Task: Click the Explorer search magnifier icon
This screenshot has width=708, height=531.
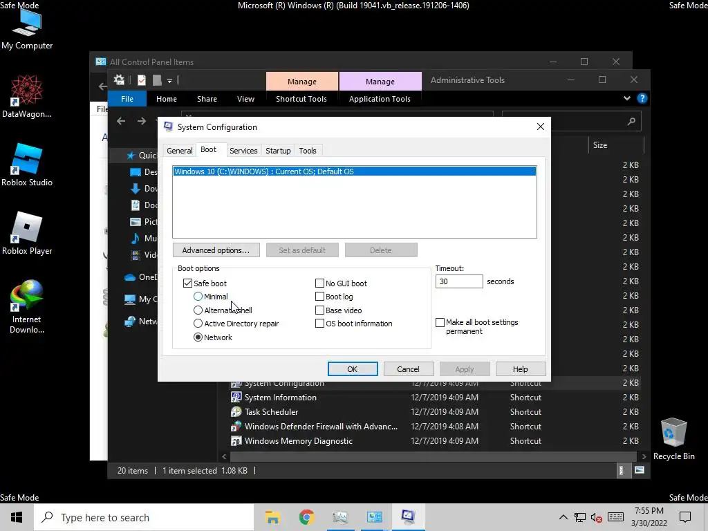Action: point(631,121)
